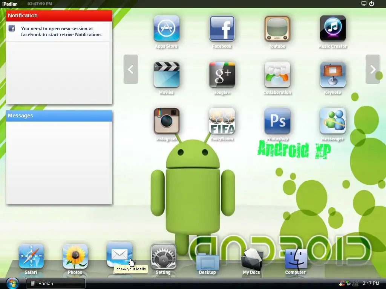Select iPadian taskbar button

pyautogui.click(x=56, y=284)
